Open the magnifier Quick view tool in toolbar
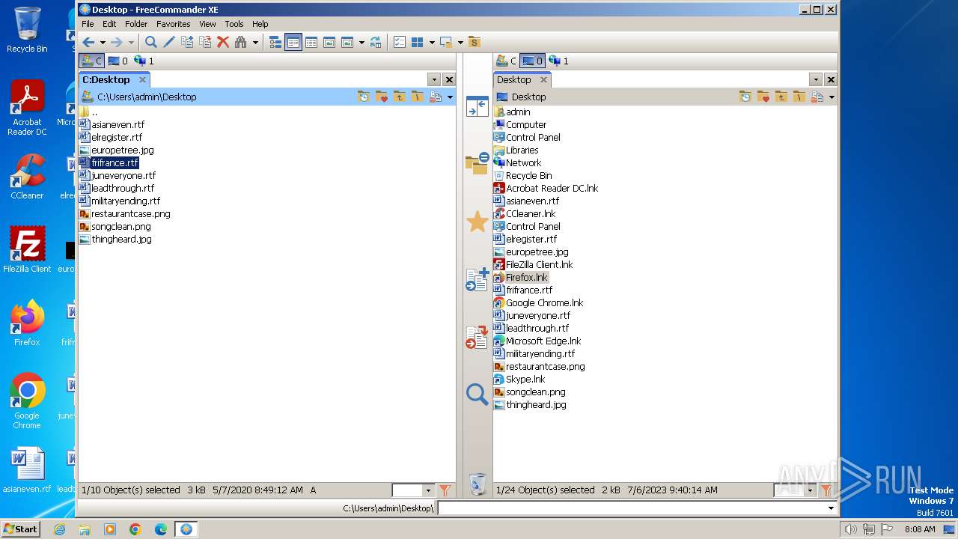The width and height of the screenshot is (958, 539). [151, 43]
